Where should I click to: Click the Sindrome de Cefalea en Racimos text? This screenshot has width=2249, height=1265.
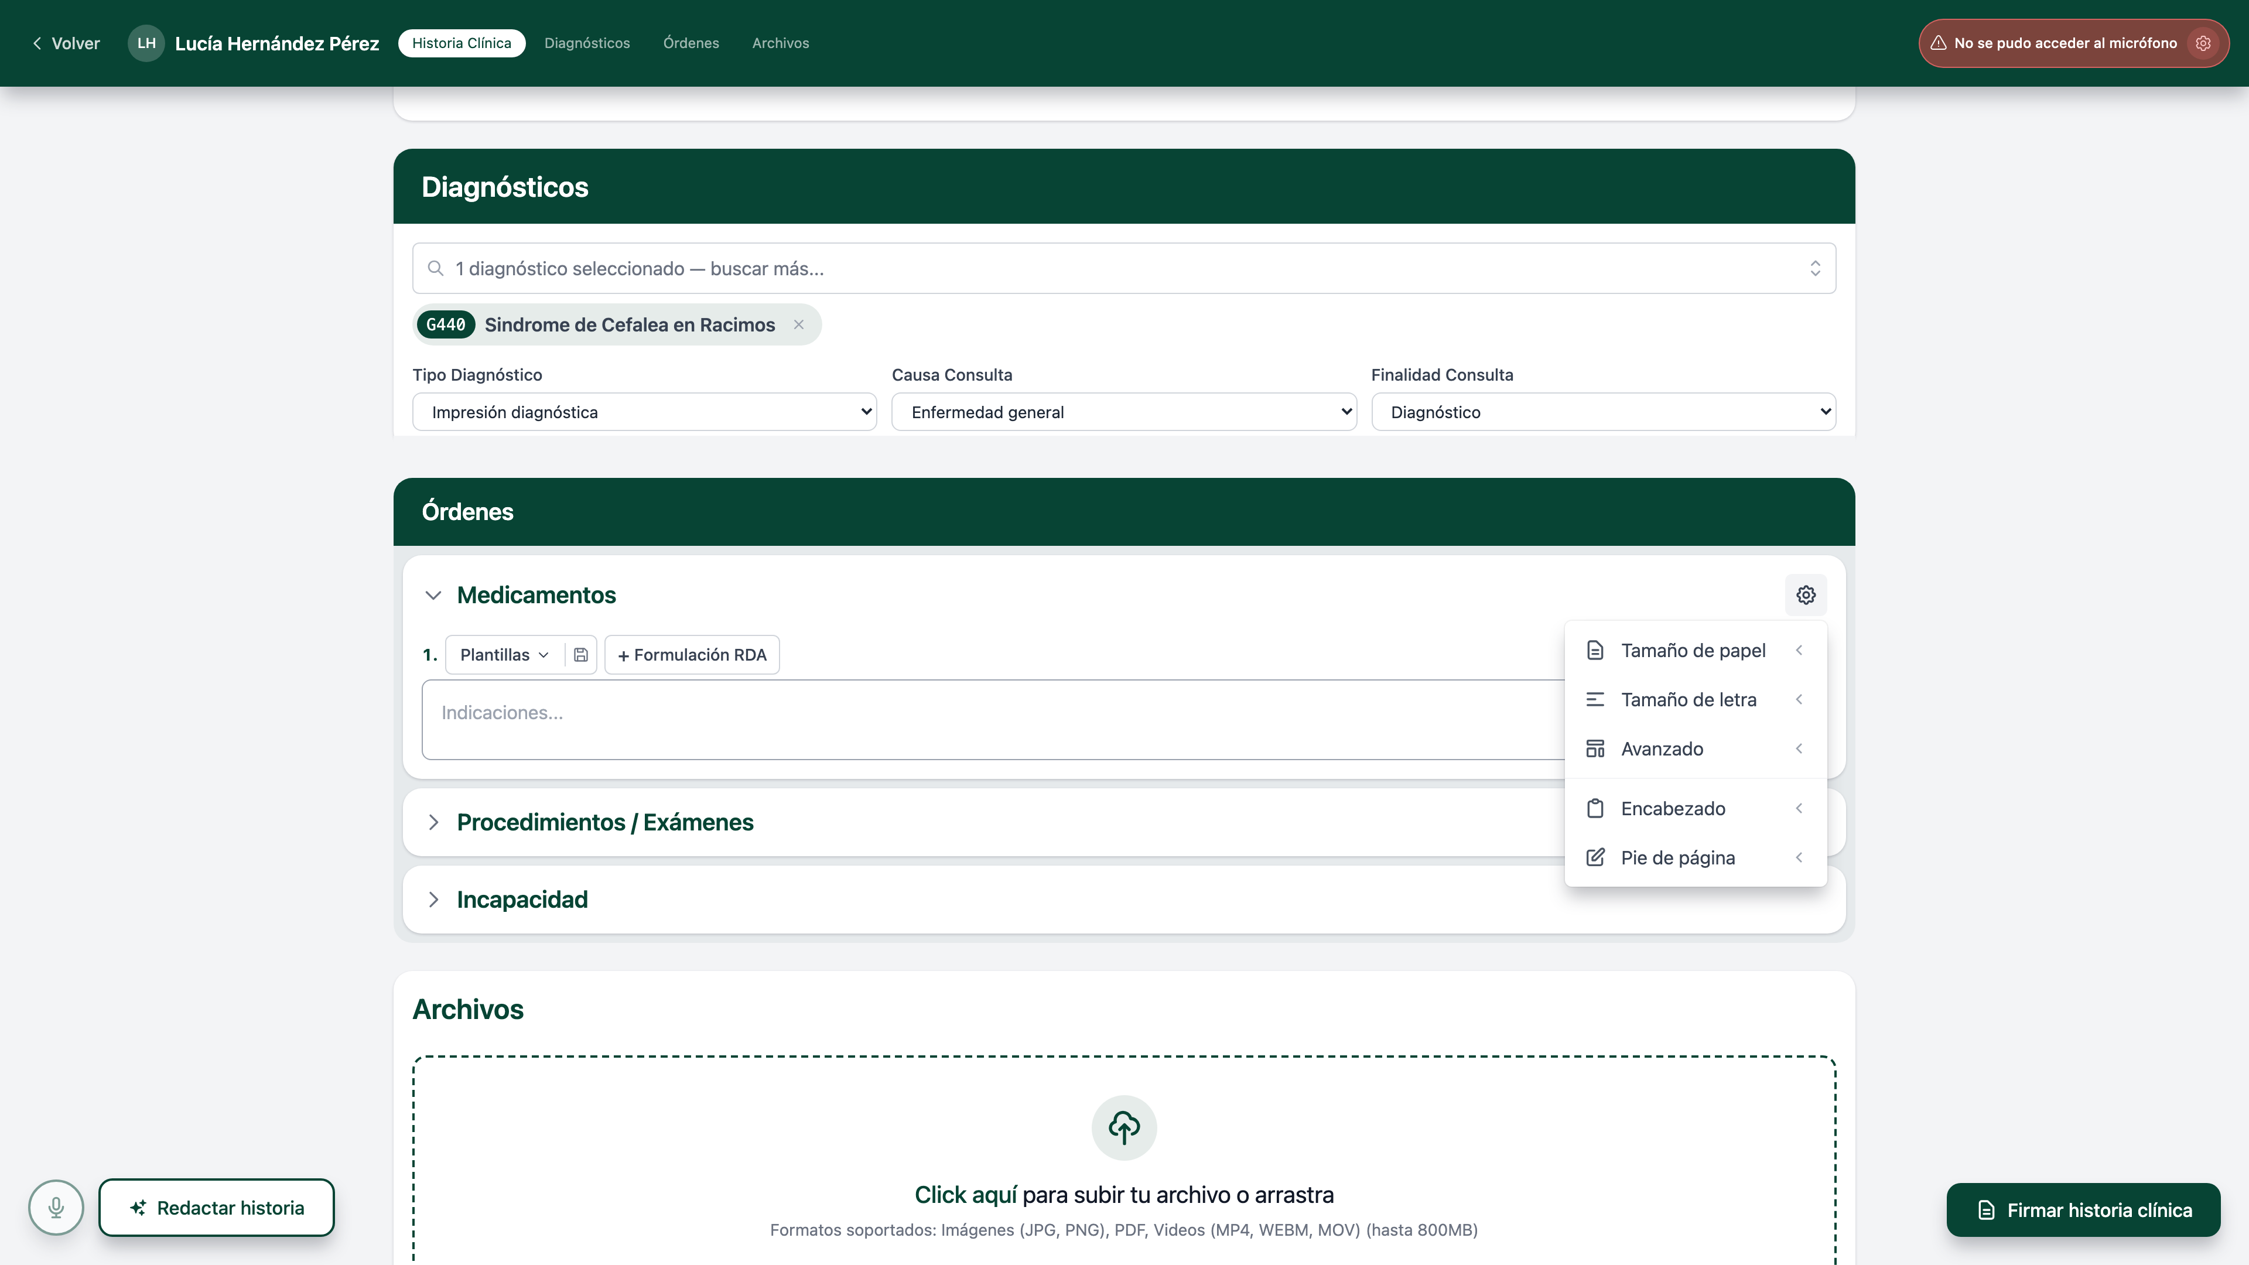click(x=630, y=325)
